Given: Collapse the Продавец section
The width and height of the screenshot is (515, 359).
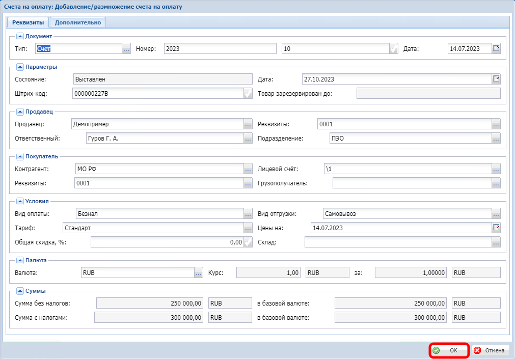Looking at the screenshot, I should click(20, 112).
